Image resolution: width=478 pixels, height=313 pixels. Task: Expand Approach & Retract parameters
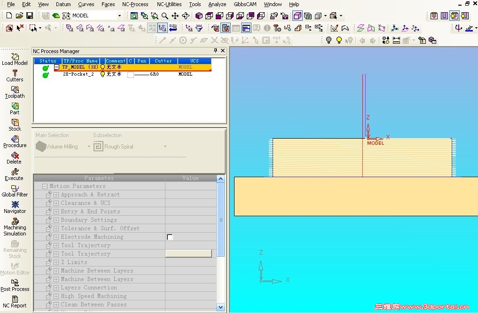(x=56, y=195)
